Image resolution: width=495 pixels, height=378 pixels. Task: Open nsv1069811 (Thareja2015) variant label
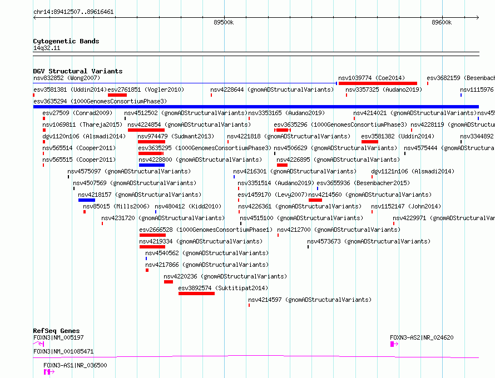[x=82, y=125]
